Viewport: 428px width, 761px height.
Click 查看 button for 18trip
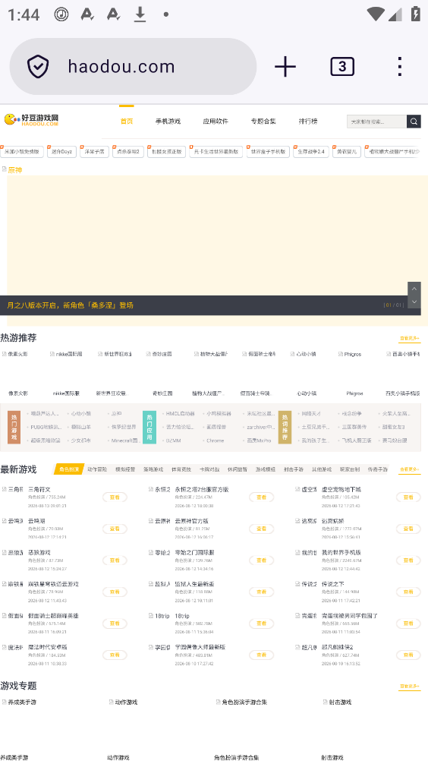click(261, 624)
